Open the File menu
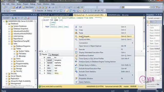The width and height of the screenshot is (164, 92). tap(3, 4)
